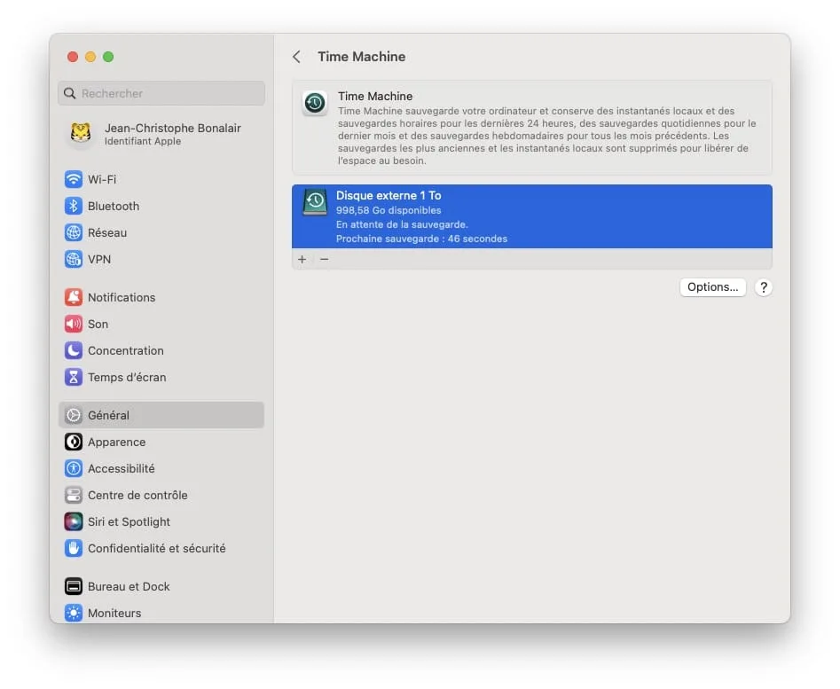The width and height of the screenshot is (840, 689).
Task: Click the Centre de contrôle label
Action: pyautogui.click(x=137, y=495)
